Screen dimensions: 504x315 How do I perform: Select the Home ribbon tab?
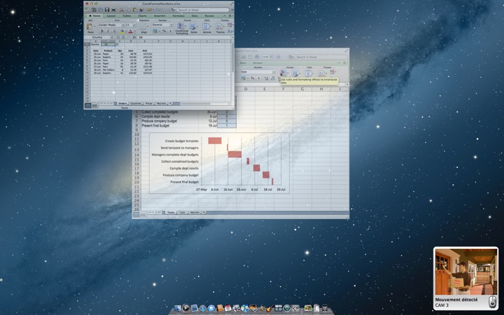[x=94, y=16]
